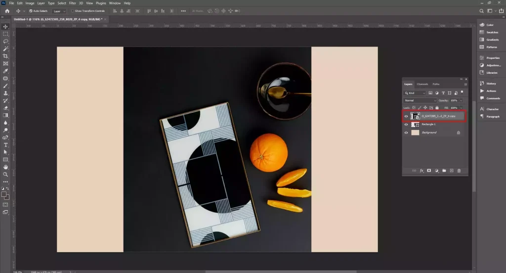Open the Swatches panel
The height and width of the screenshot is (273, 506).
pyautogui.click(x=489, y=32)
